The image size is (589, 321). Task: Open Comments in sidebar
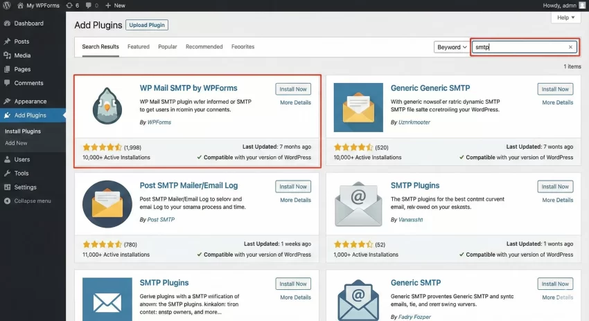click(x=28, y=83)
